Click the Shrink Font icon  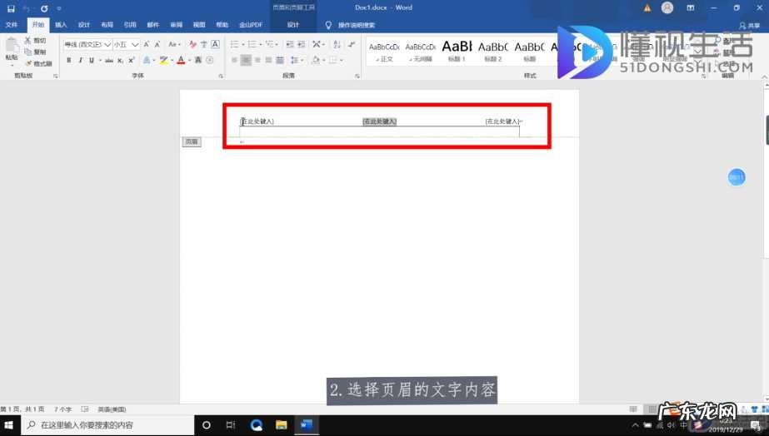(x=157, y=44)
